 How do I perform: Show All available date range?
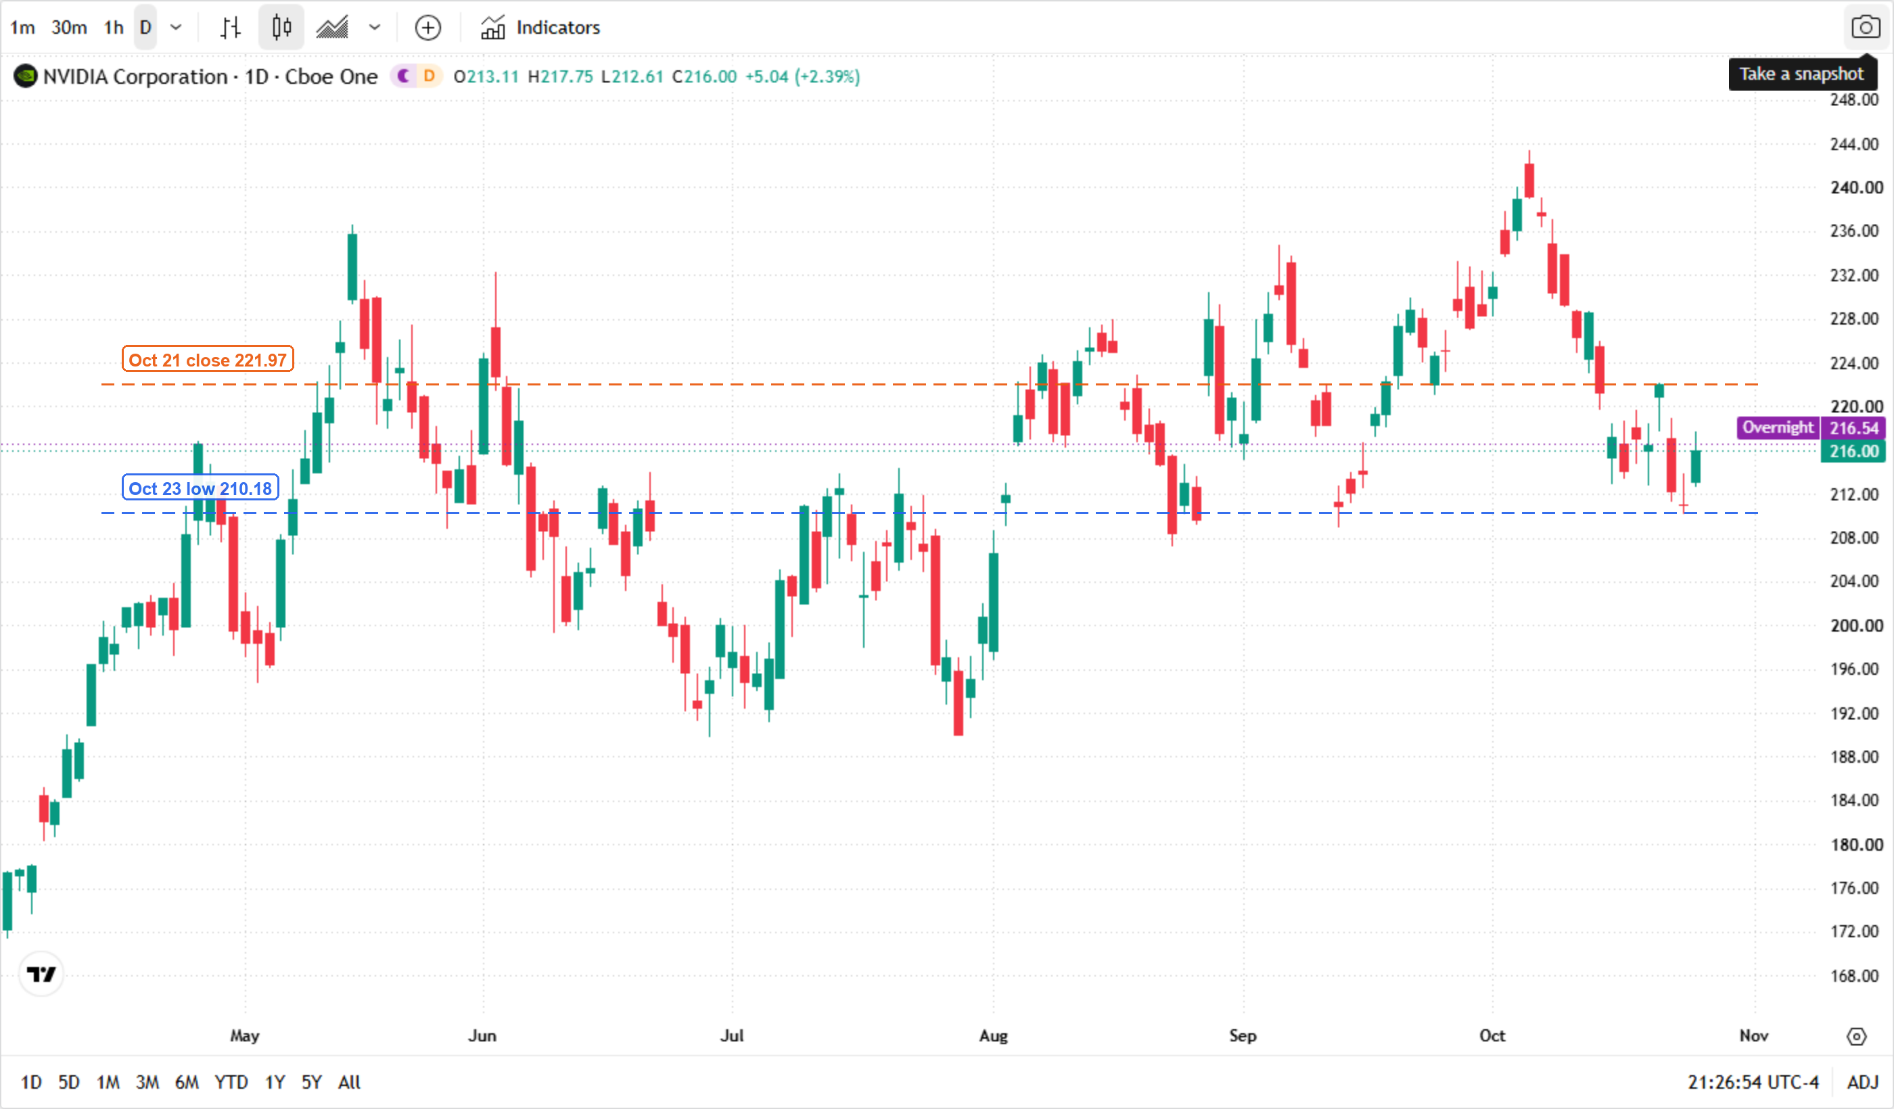point(350,1082)
